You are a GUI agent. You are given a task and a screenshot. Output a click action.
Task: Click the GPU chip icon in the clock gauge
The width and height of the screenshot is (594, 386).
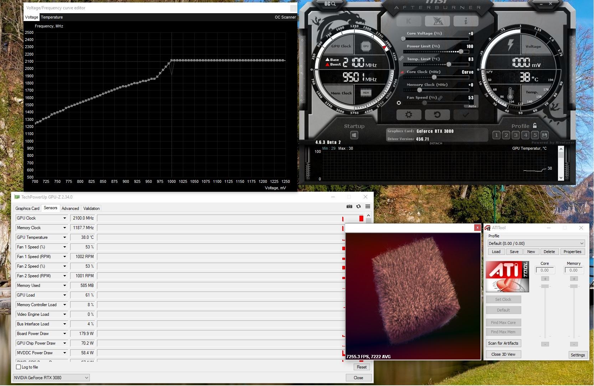pyautogui.click(x=366, y=46)
